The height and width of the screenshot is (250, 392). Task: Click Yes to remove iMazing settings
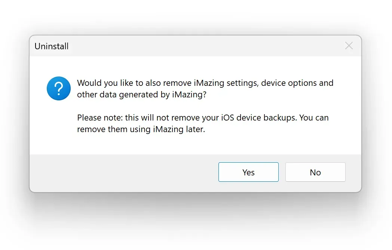[x=248, y=172]
